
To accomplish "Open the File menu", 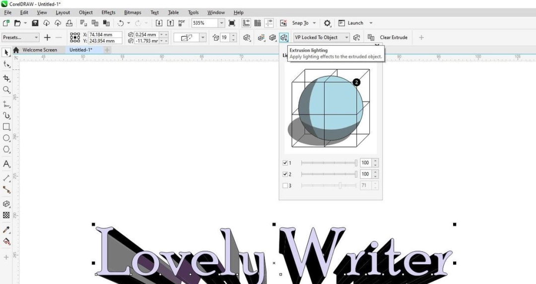I will pyautogui.click(x=7, y=12).
